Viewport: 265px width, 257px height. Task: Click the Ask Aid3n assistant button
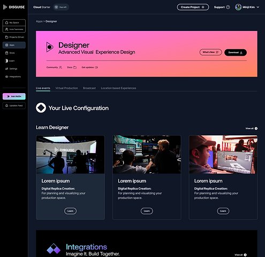(x=14, y=96)
